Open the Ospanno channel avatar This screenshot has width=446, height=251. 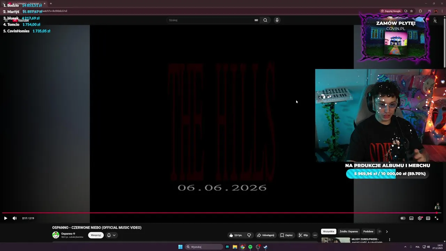(x=56, y=235)
